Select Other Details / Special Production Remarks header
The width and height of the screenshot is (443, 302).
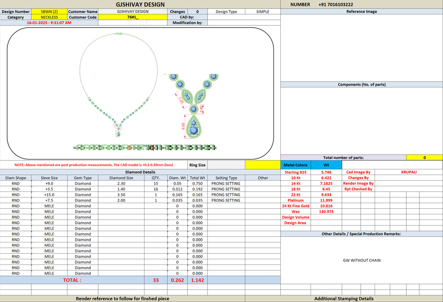click(x=362, y=234)
